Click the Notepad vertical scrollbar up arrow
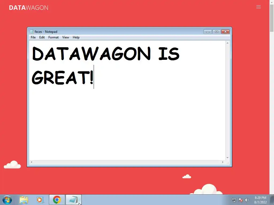274x205 pixels. click(x=227, y=43)
